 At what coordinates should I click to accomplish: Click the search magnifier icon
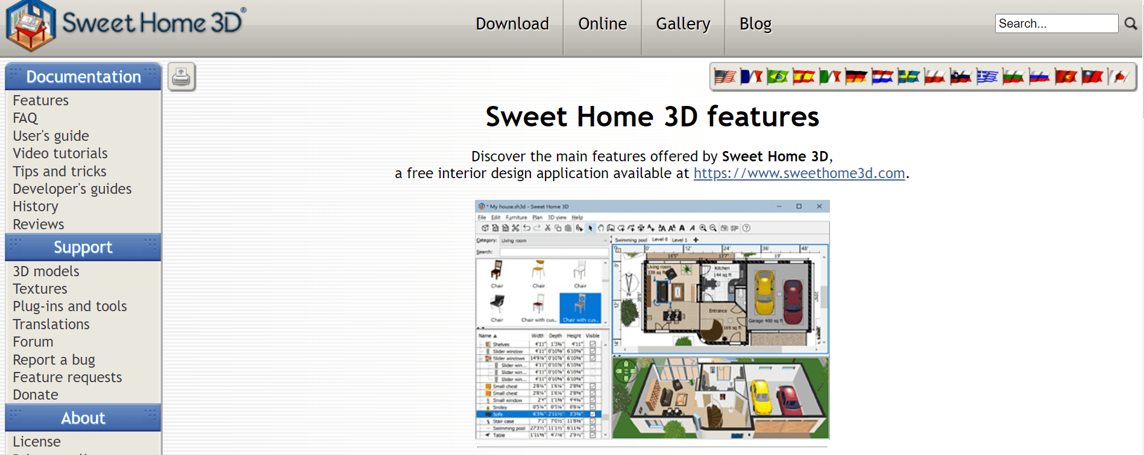(x=1131, y=23)
